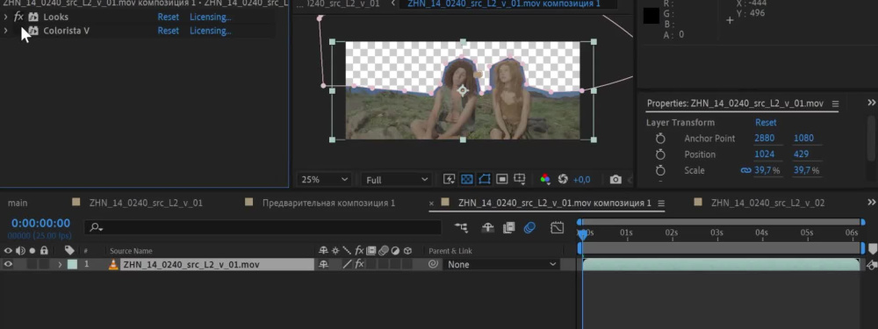
Task: Click the audio column header speaker icon
Action: tap(20, 251)
